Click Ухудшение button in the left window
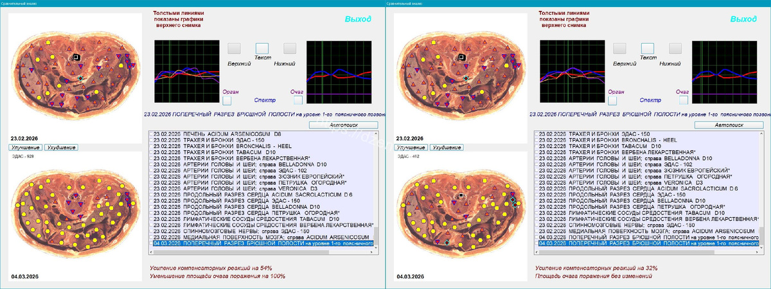 (60, 148)
